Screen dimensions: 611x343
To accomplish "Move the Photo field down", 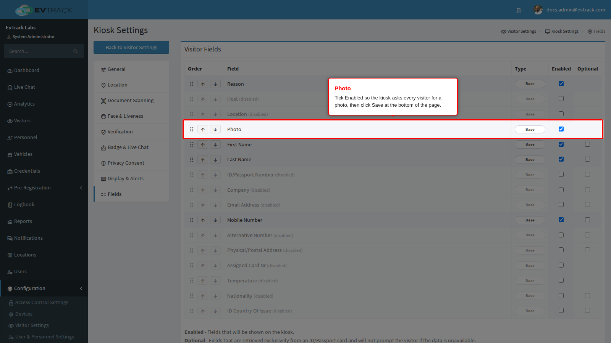I will tap(215, 130).
